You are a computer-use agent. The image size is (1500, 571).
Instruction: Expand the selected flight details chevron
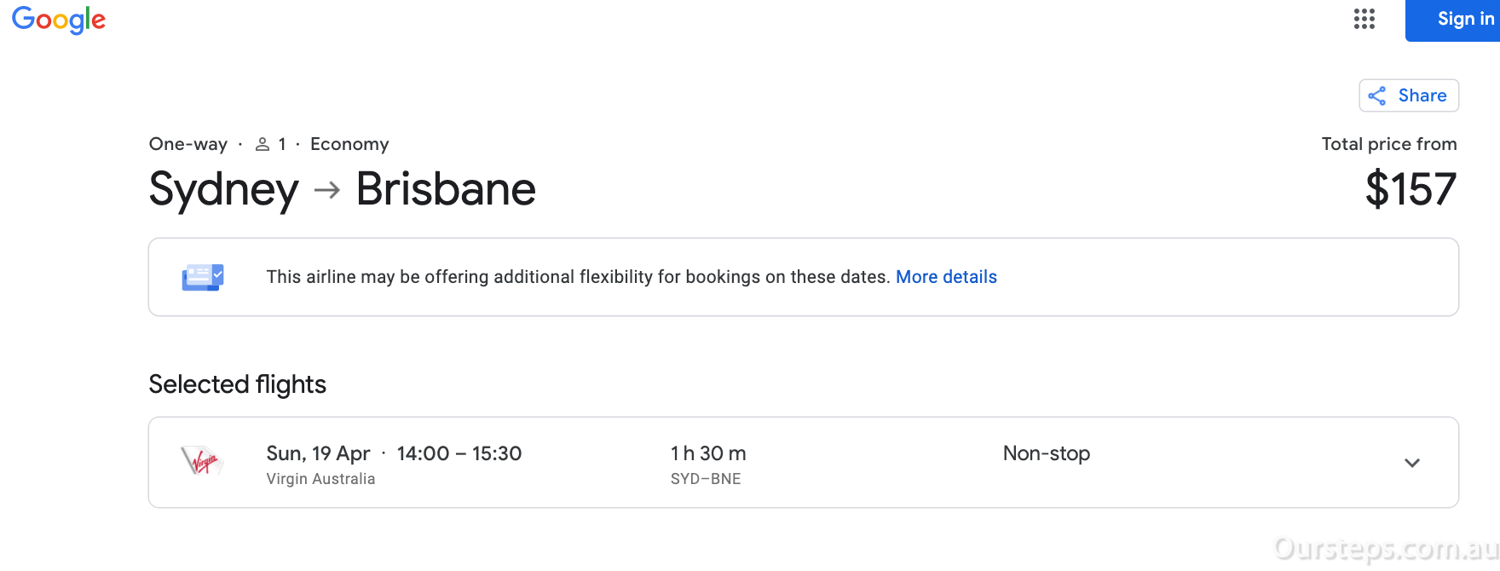(1412, 463)
